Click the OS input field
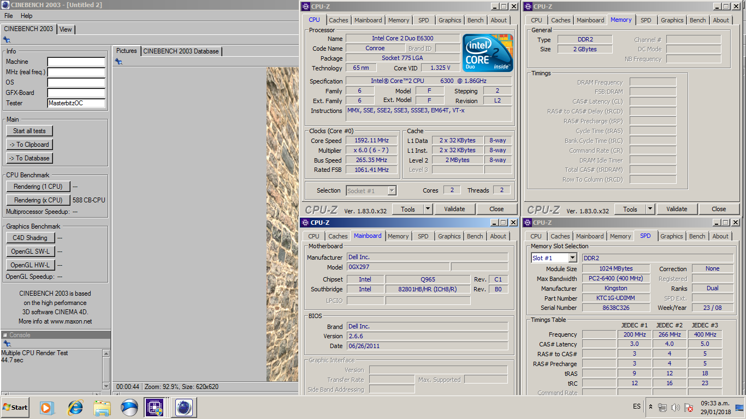Screen dimensions: 746x419 point(76,83)
